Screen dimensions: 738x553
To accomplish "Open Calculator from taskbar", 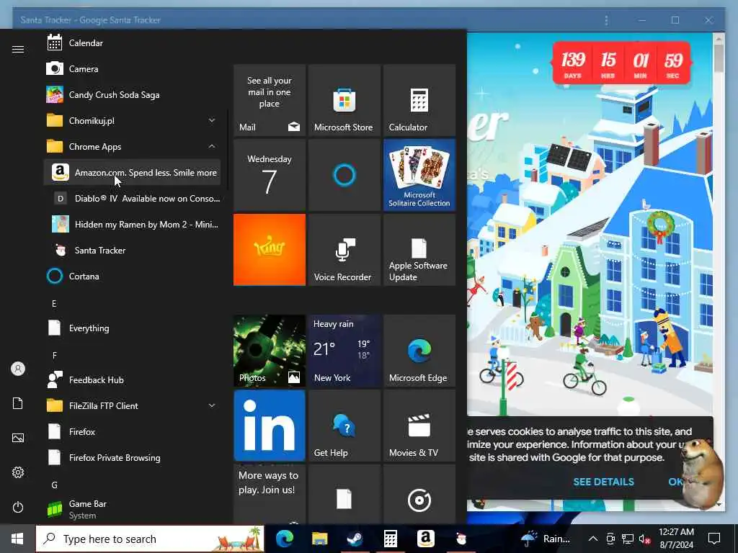I will [390, 539].
